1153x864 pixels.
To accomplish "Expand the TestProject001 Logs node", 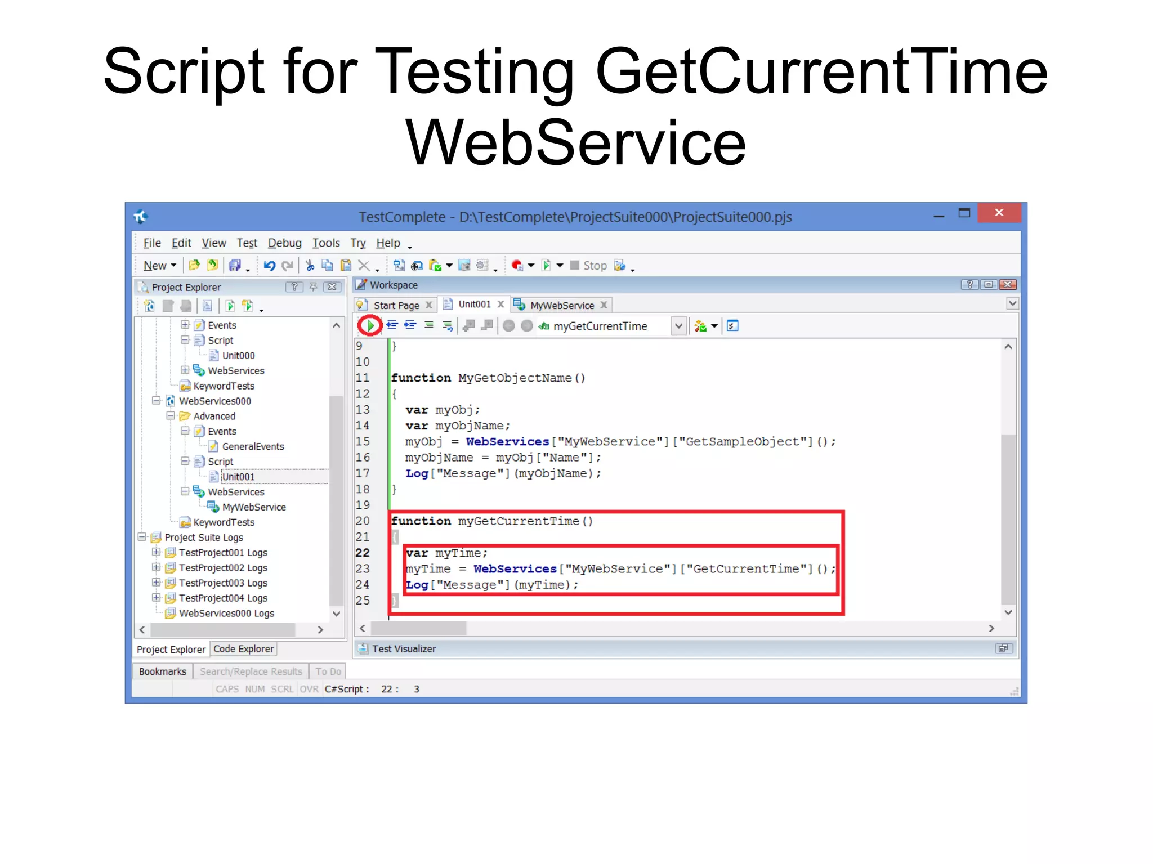I will [157, 552].
